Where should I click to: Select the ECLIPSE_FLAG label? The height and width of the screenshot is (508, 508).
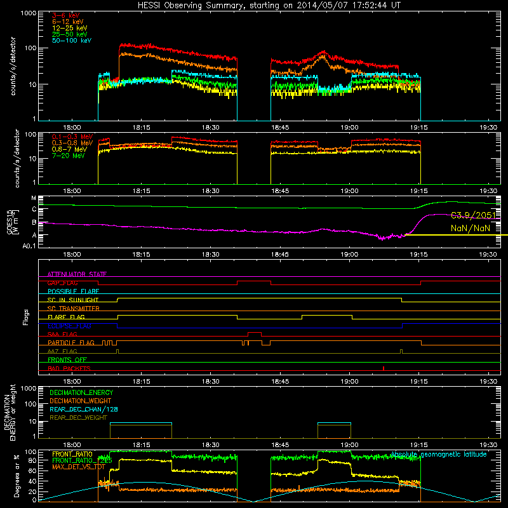(x=69, y=326)
